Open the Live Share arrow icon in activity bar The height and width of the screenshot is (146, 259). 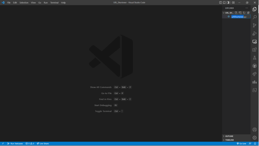pos(255,74)
